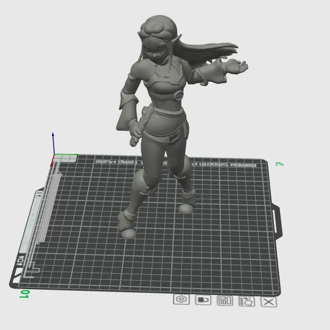Click the figure's outstretched open hand
The image size is (330, 330).
[x=238, y=65]
